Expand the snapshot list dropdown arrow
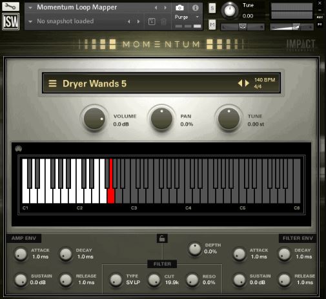 (30, 21)
